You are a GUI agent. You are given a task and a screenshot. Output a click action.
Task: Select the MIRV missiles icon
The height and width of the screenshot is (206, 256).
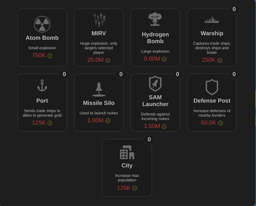[x=100, y=20]
